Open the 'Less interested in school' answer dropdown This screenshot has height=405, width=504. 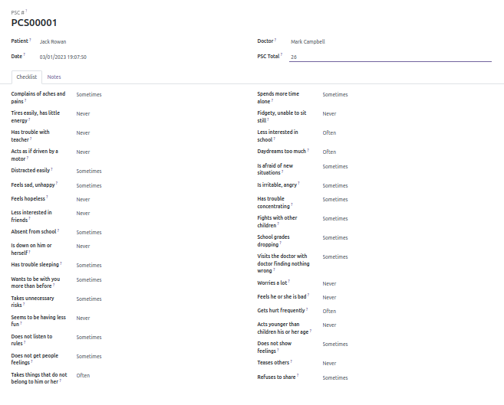tap(329, 132)
